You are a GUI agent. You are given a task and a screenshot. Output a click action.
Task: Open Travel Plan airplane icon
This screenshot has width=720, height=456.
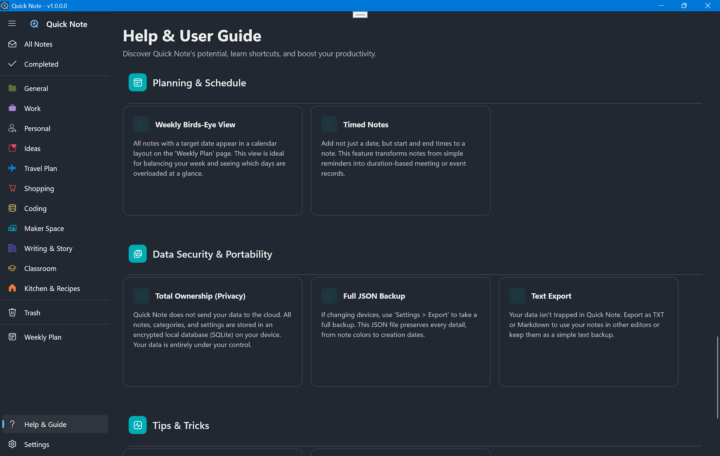pyautogui.click(x=12, y=168)
